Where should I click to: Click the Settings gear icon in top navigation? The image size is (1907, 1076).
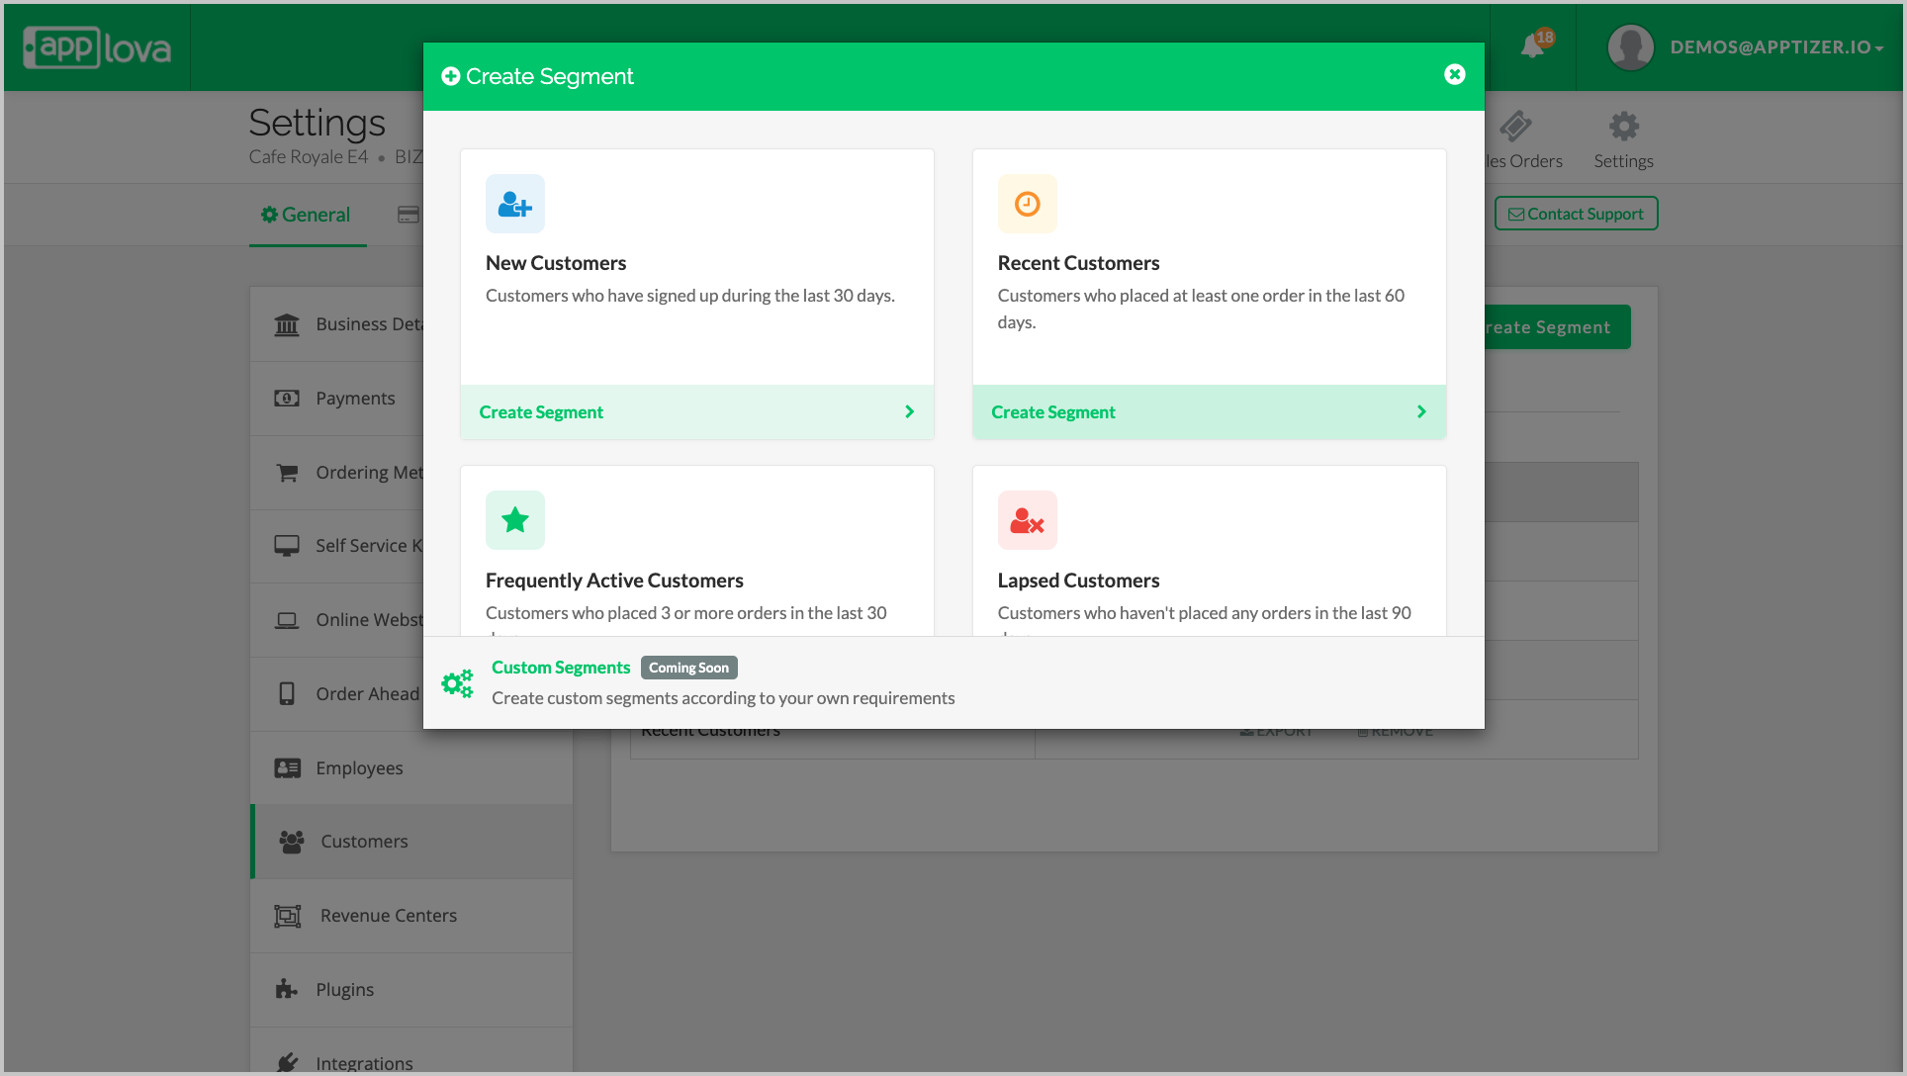(x=1623, y=127)
